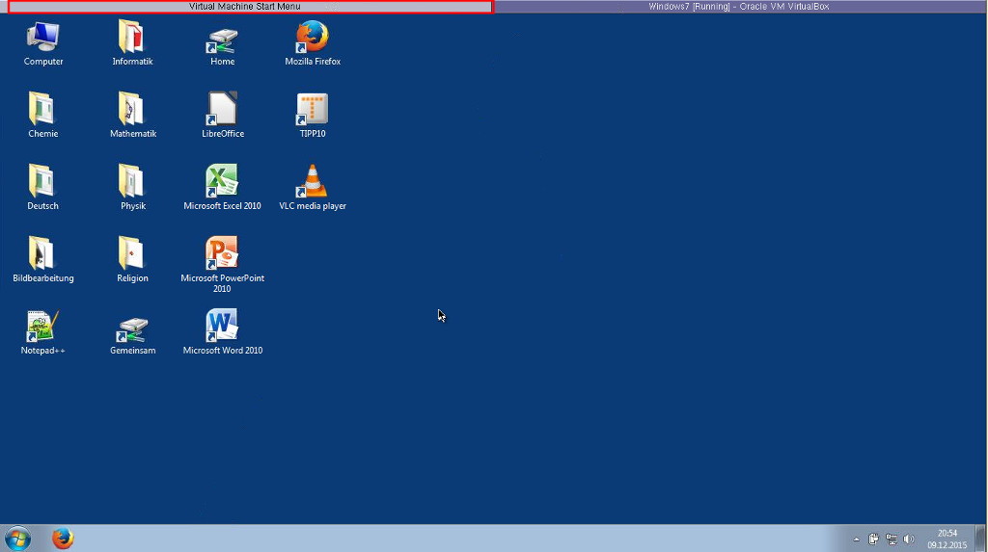988x552 pixels.
Task: Click the Virtual Machine Start Menu bar
Action: [250, 7]
